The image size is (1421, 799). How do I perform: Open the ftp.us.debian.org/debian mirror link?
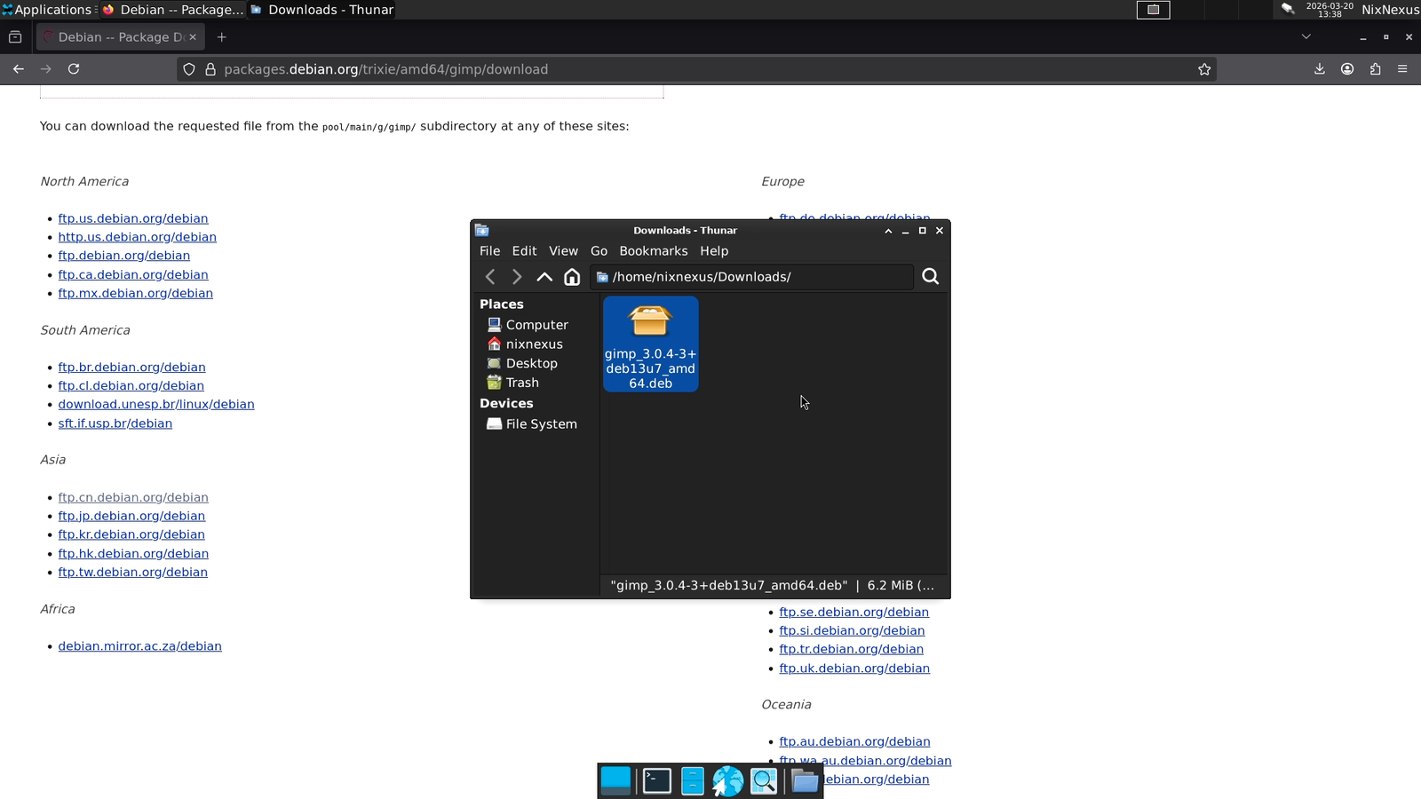(133, 218)
